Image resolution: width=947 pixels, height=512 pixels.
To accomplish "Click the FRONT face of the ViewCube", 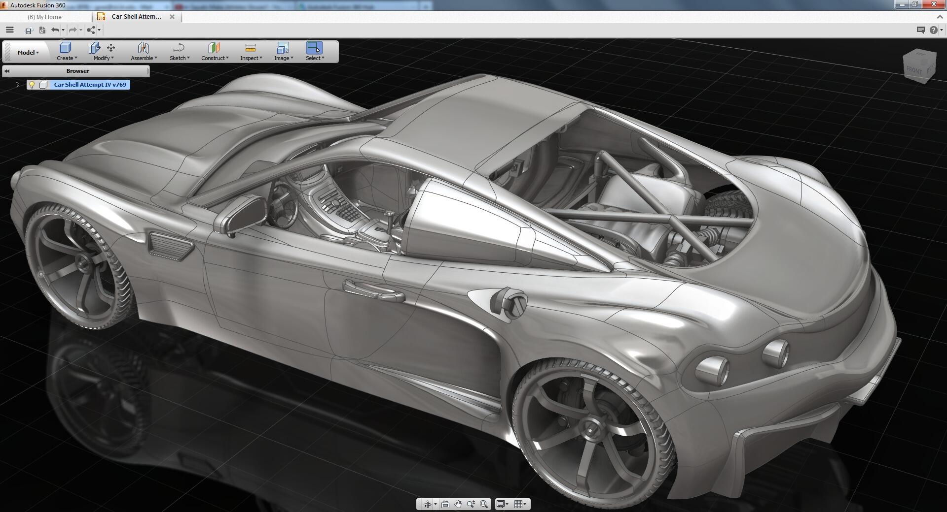I will pos(914,70).
